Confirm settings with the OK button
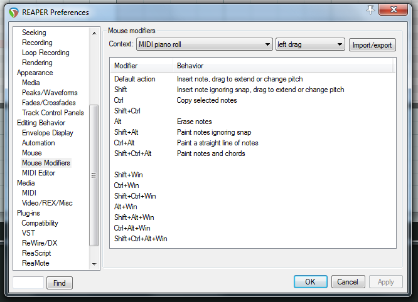This screenshot has height=302, width=418. tap(310, 282)
